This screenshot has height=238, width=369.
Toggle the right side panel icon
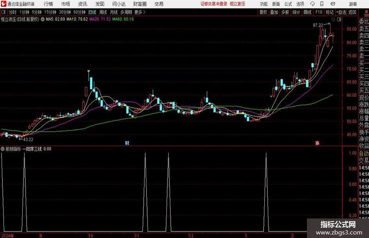click(x=339, y=20)
